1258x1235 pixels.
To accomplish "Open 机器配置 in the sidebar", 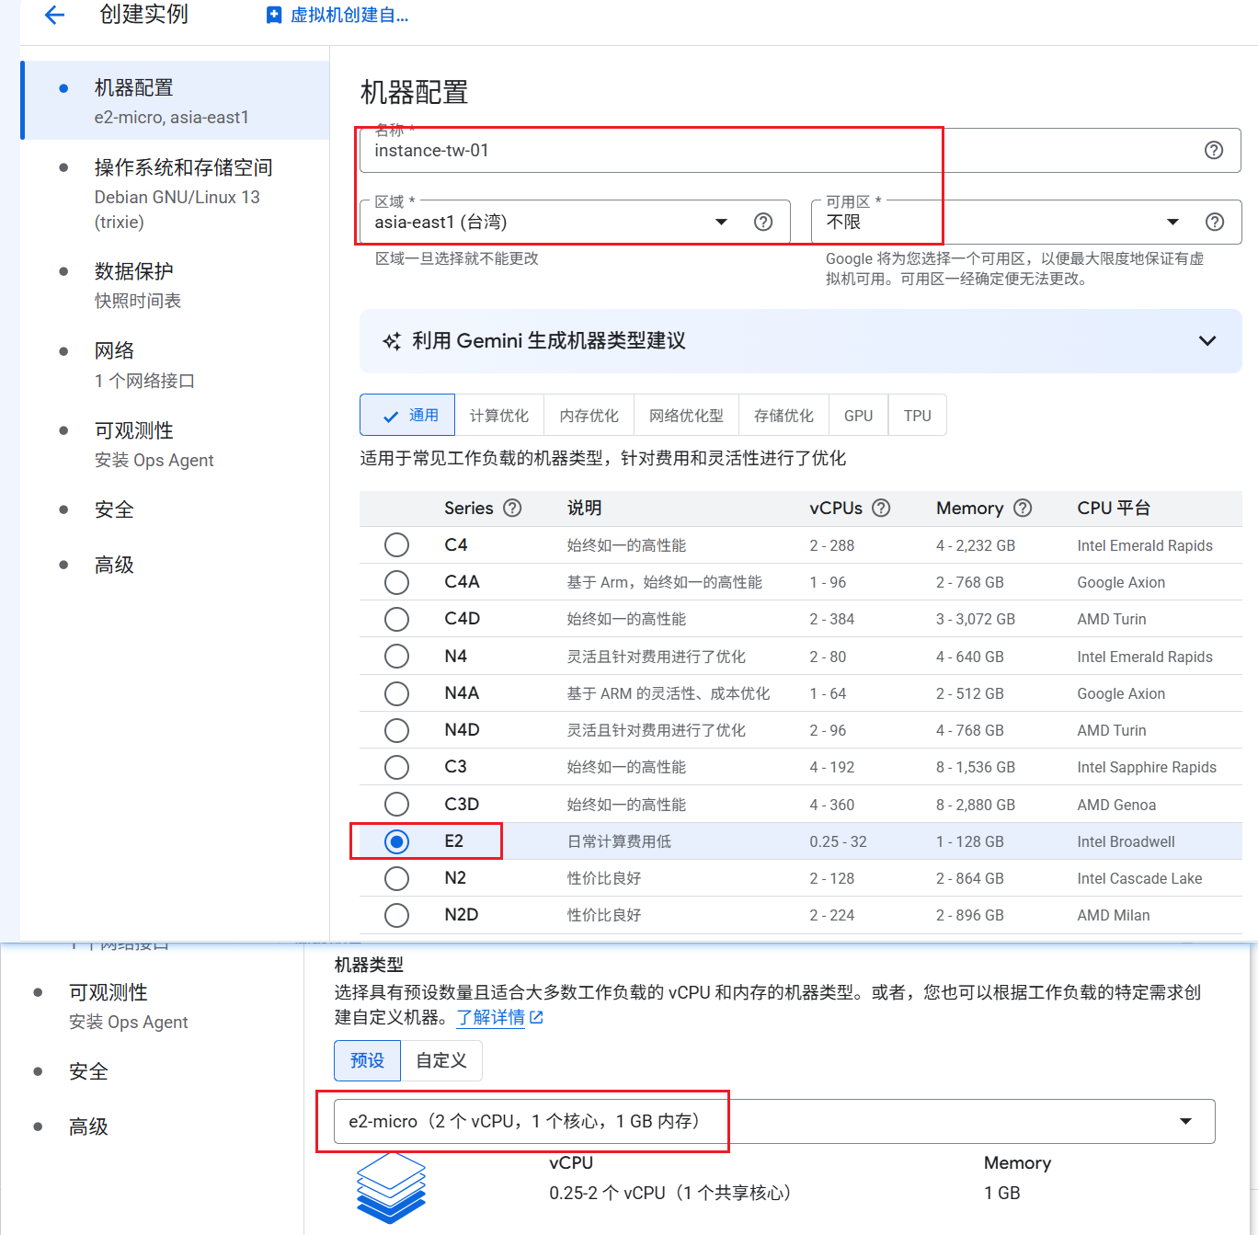I will coord(175,100).
